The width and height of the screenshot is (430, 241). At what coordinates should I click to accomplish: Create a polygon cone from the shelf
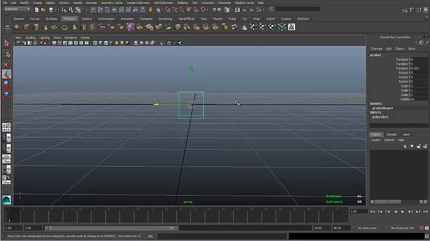coord(46,27)
